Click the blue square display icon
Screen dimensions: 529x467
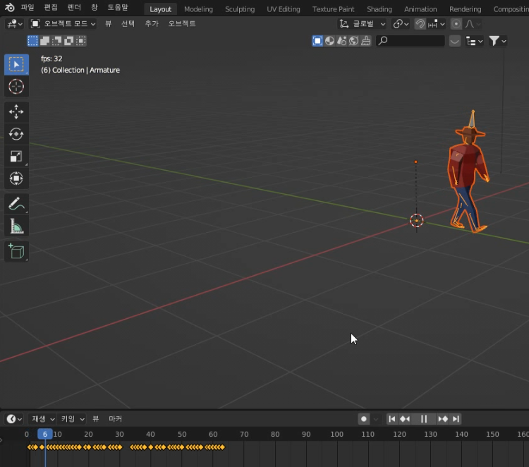[317, 41]
